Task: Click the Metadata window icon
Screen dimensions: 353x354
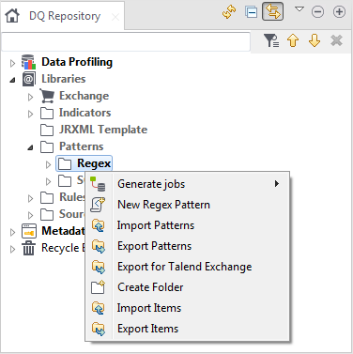Action: coord(29,231)
